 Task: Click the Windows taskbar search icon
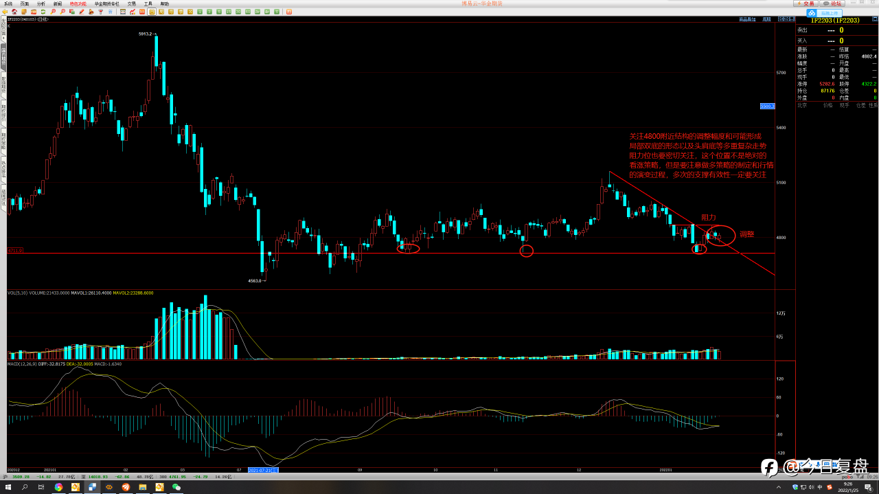click(25, 487)
